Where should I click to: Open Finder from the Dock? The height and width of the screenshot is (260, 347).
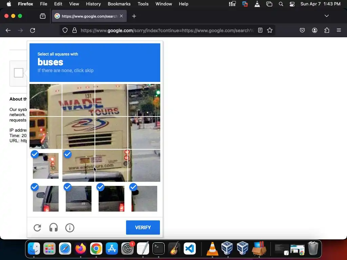(34, 248)
